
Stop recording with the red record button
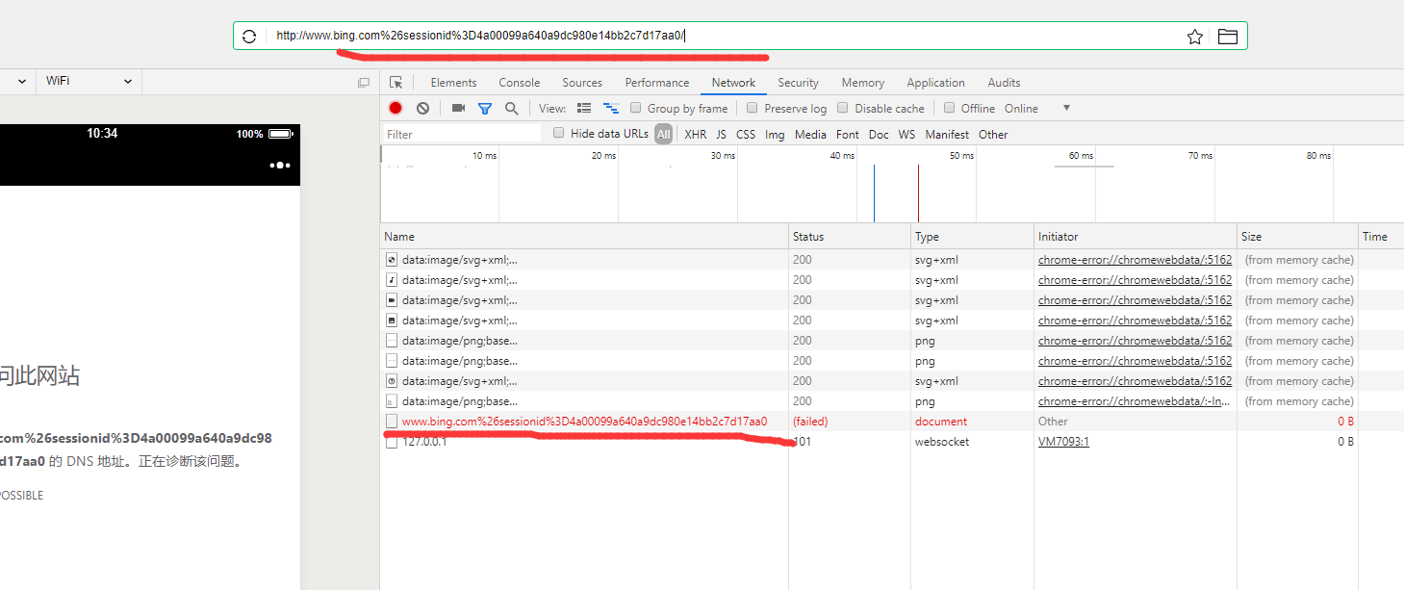pos(396,108)
